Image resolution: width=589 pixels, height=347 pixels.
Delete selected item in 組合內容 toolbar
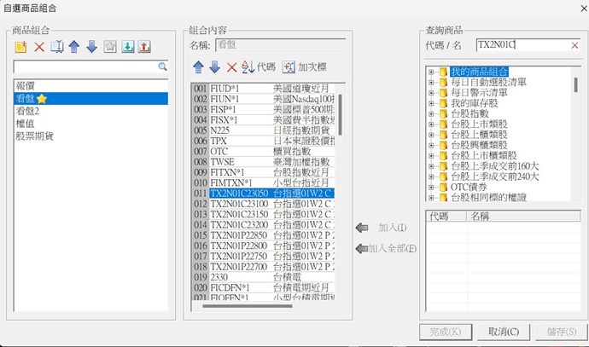(x=231, y=67)
